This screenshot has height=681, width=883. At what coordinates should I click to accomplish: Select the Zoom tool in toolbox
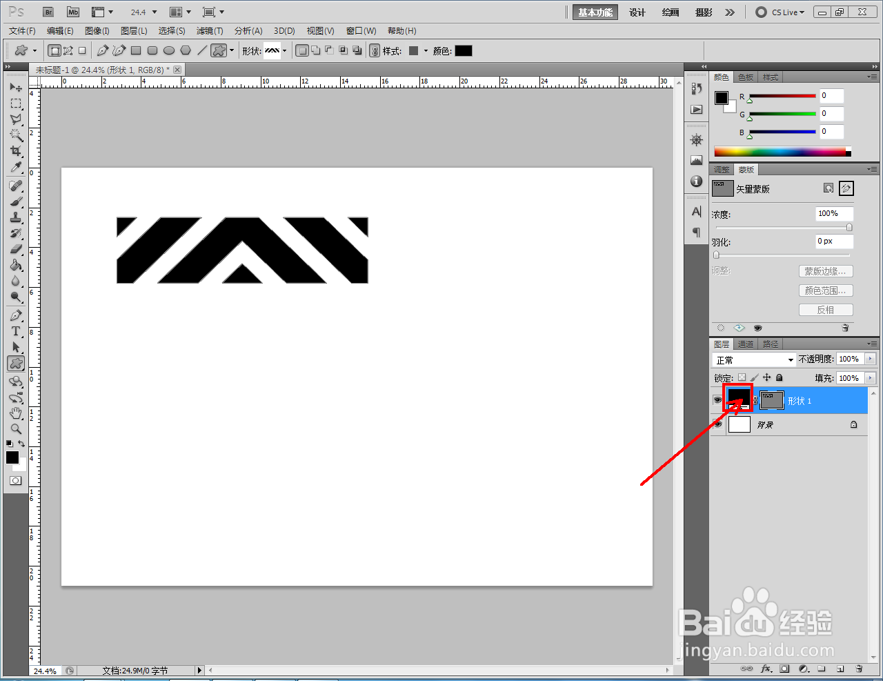(16, 429)
